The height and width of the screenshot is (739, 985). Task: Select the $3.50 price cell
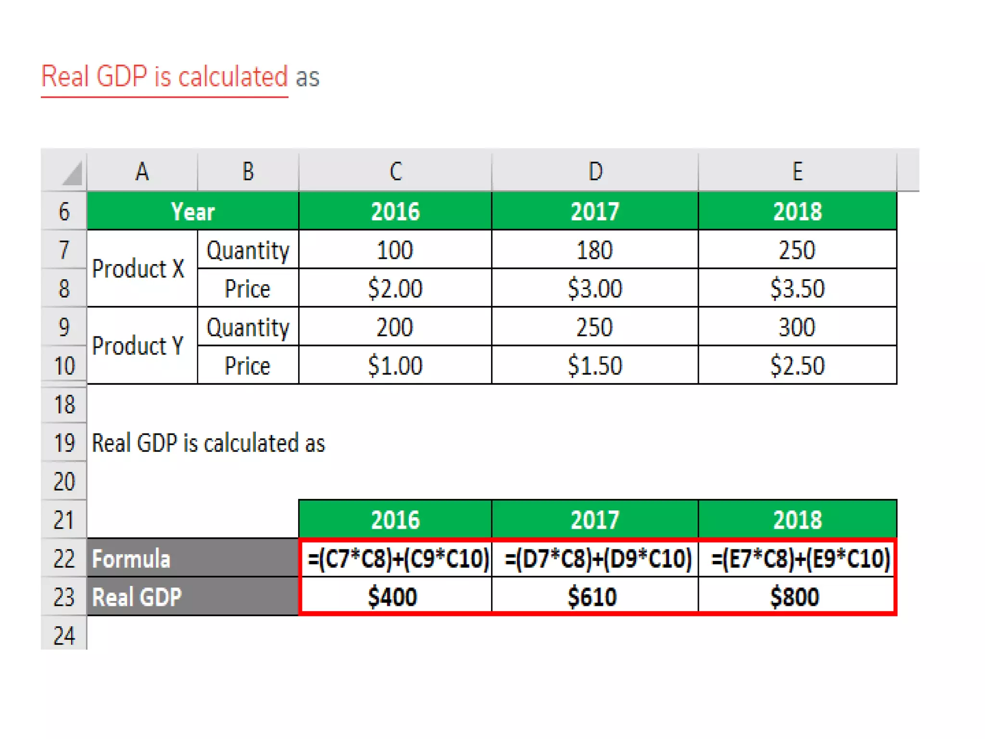797,289
